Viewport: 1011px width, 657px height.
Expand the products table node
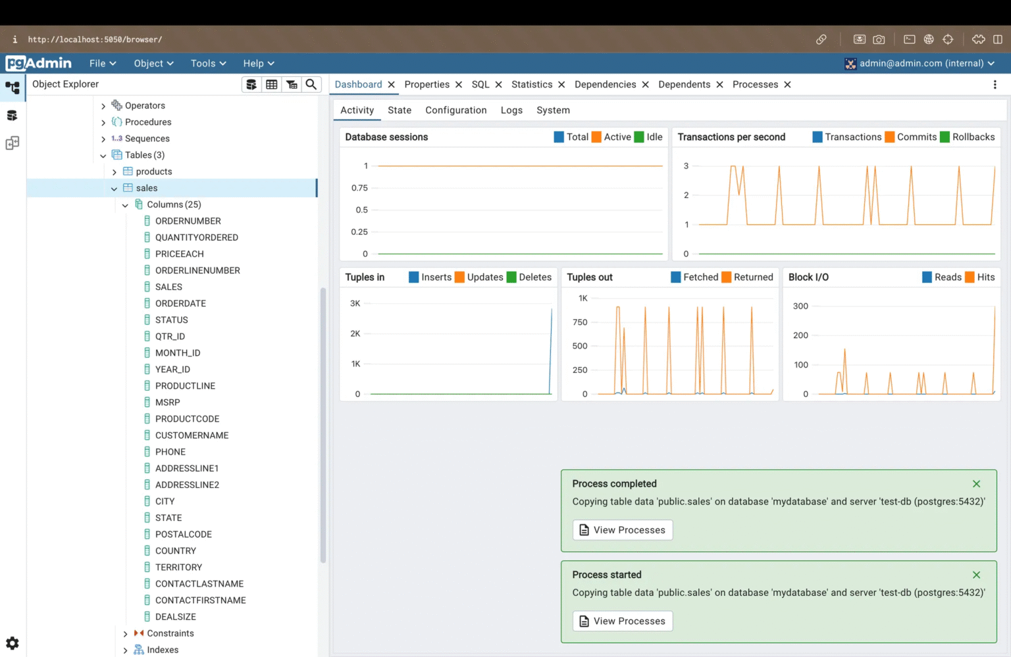114,171
